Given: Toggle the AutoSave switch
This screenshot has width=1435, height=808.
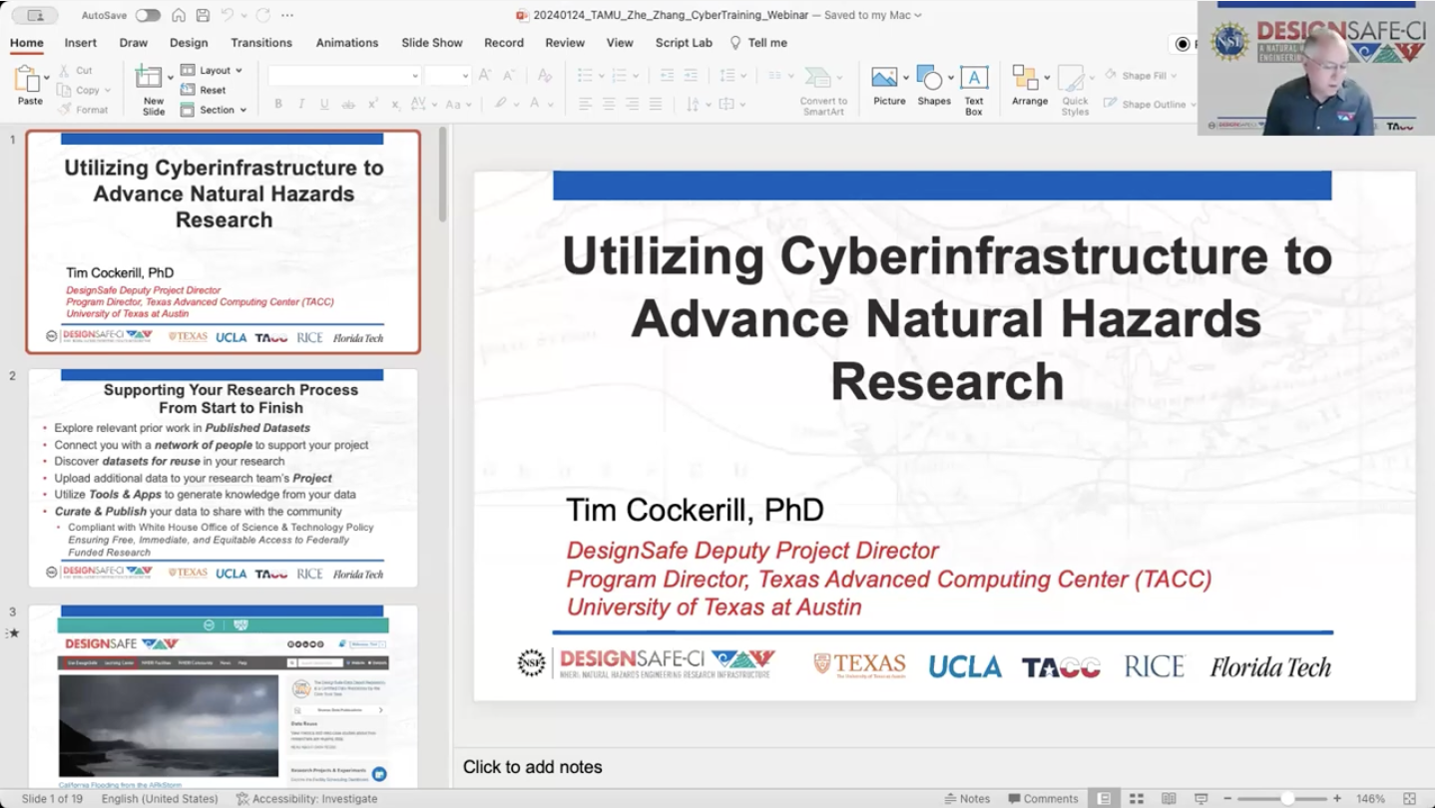Looking at the screenshot, I should click(x=148, y=15).
